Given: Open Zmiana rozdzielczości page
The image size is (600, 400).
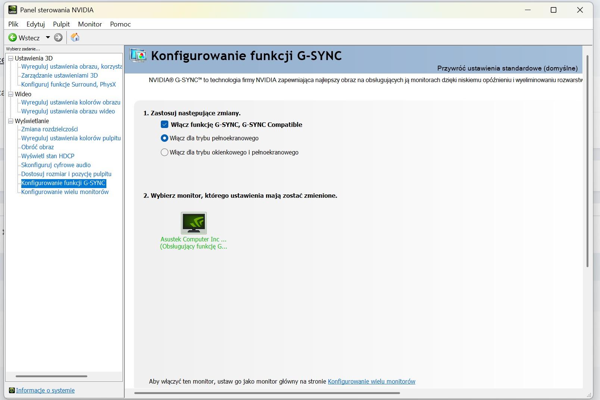Looking at the screenshot, I should click(x=50, y=129).
